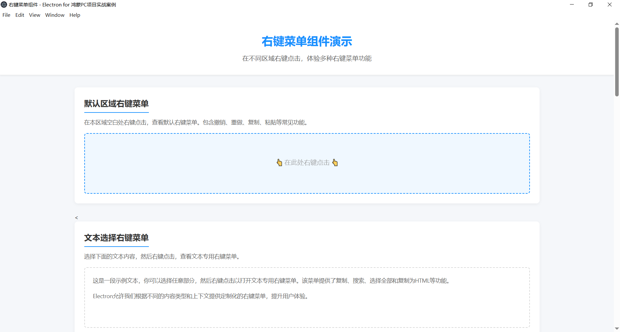
Task: Open the Help menu
Action: pos(75,15)
